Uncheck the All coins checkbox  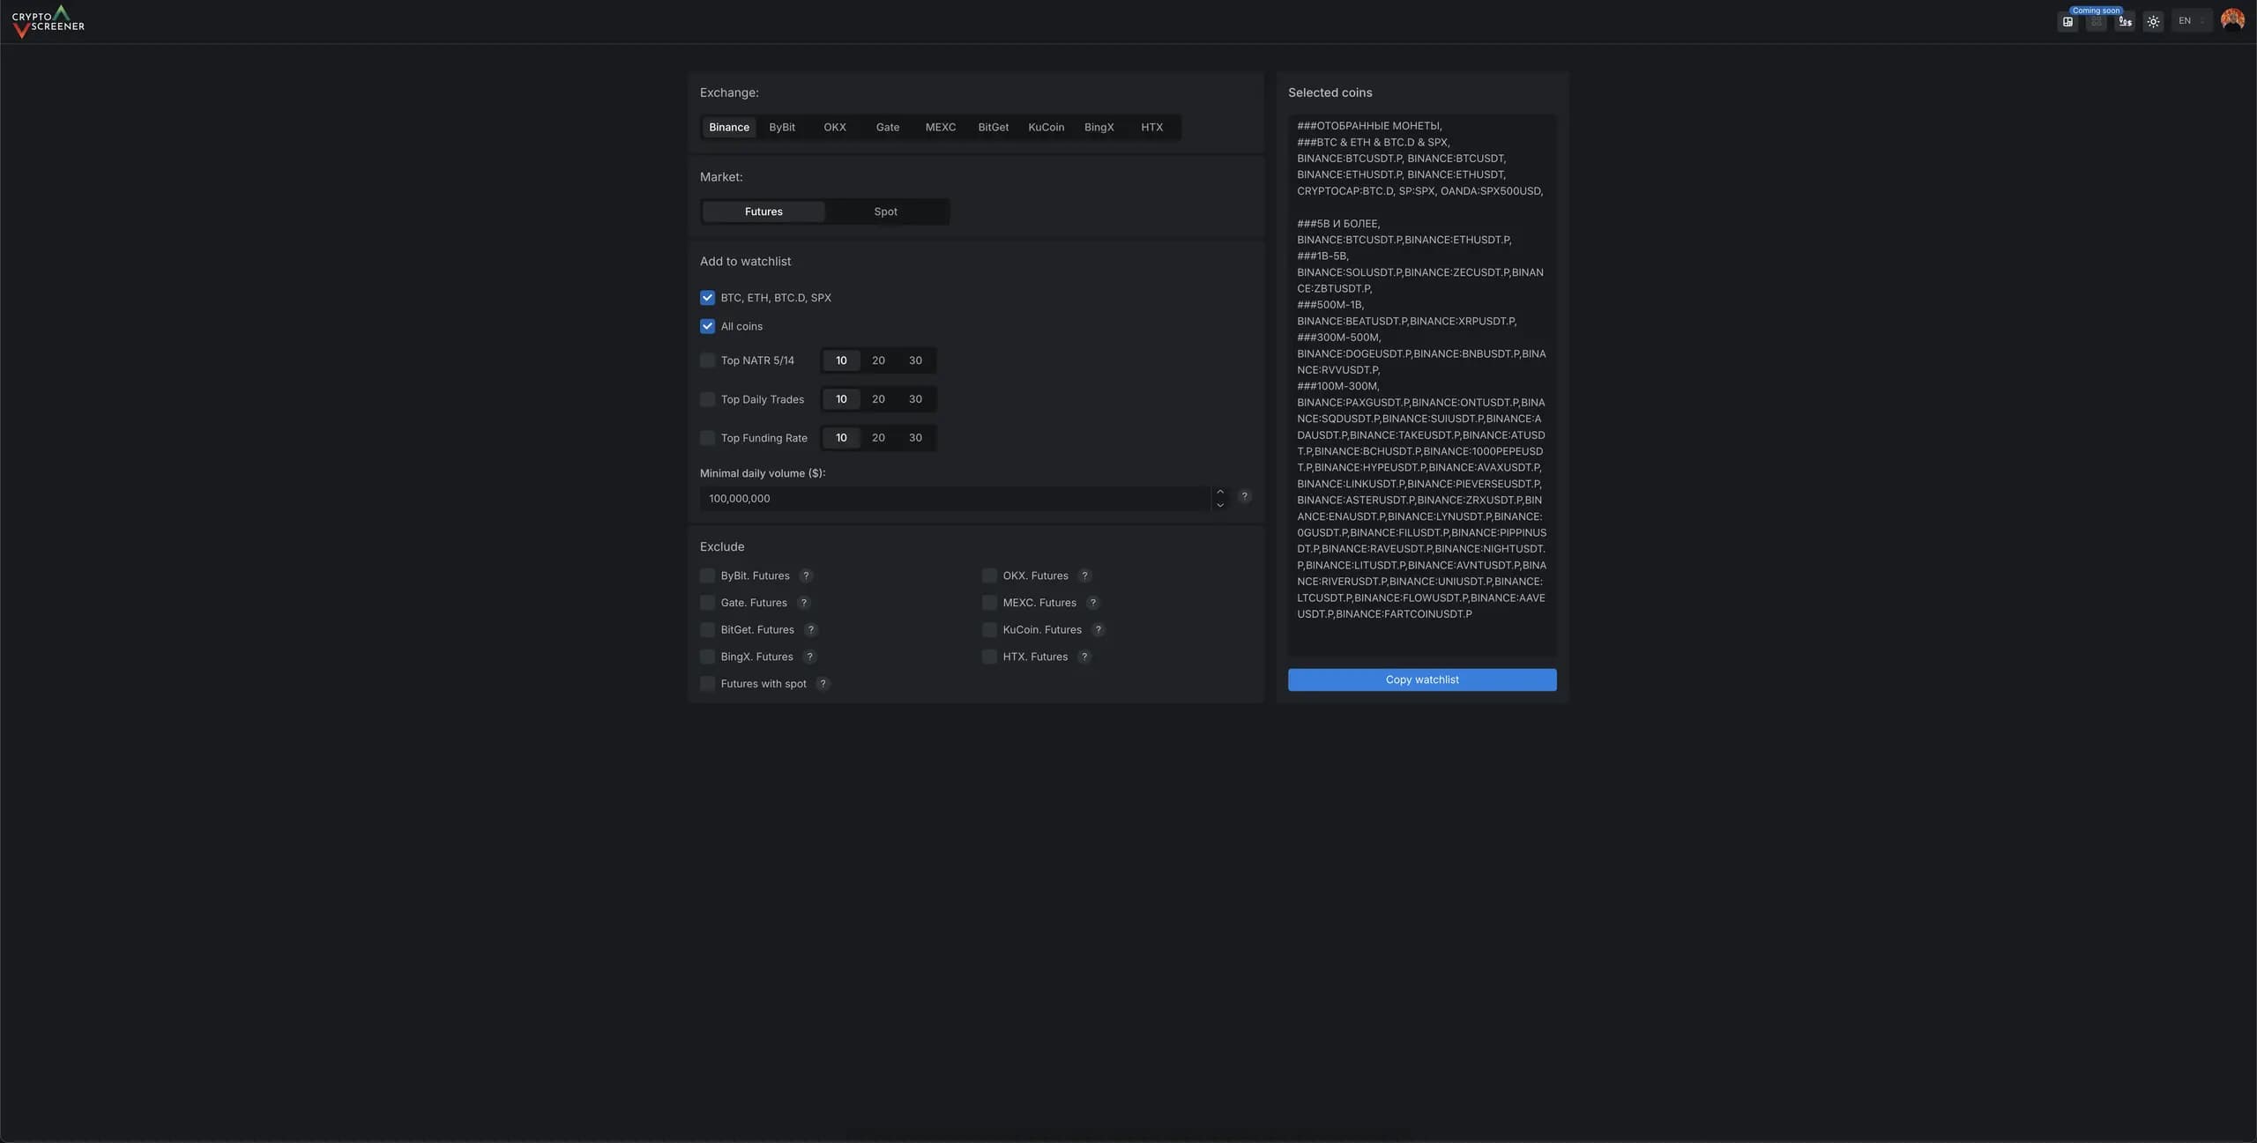click(707, 326)
